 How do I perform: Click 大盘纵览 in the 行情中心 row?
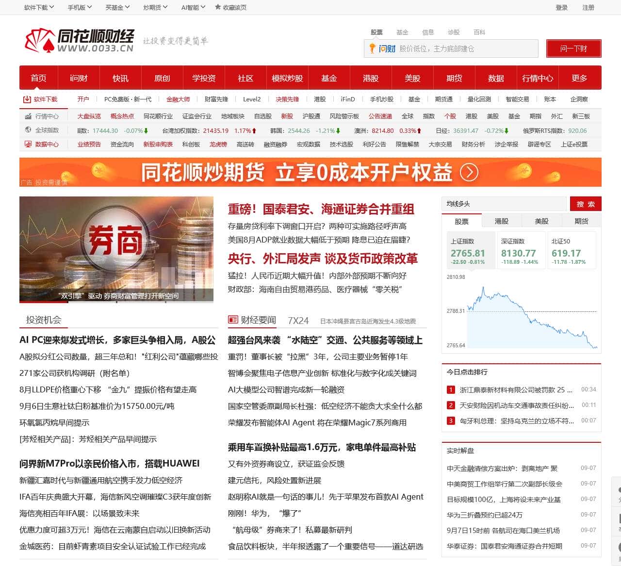click(89, 116)
